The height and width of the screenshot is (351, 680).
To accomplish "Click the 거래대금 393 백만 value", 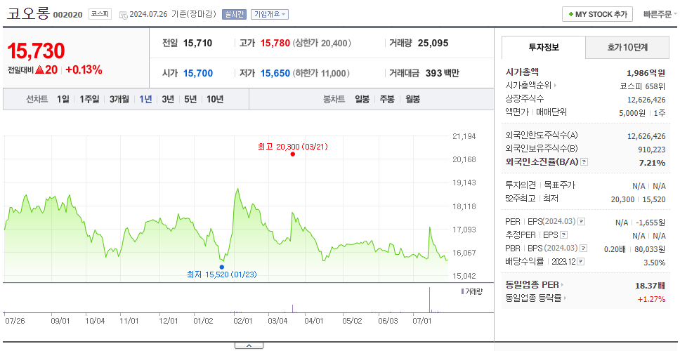I will coord(442,73).
